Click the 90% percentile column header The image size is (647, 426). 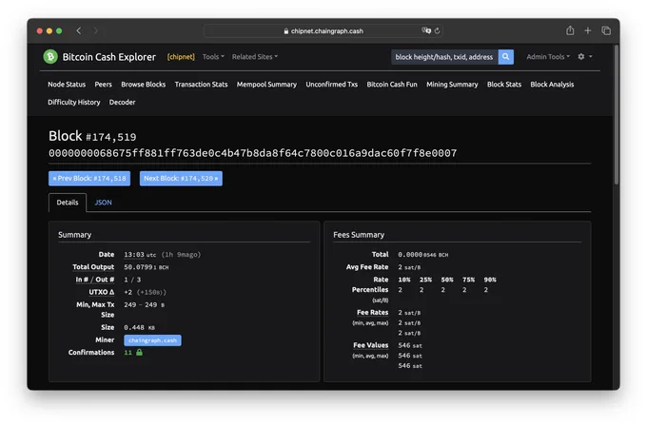click(x=490, y=280)
